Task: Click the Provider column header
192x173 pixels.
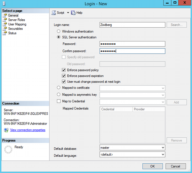Action: (x=149, y=109)
